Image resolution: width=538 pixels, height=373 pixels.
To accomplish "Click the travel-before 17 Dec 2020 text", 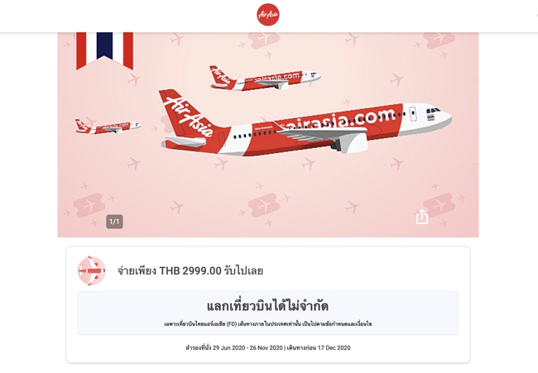I will click(x=319, y=347).
